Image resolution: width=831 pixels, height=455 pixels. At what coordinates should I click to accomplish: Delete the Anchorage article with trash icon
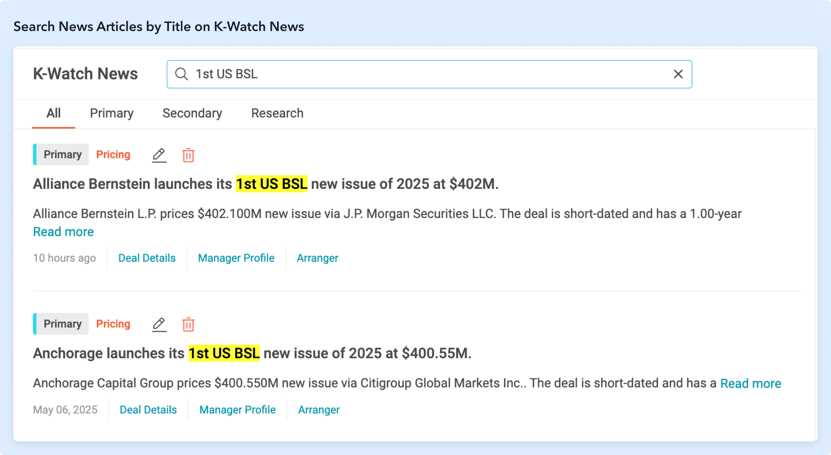(x=188, y=324)
